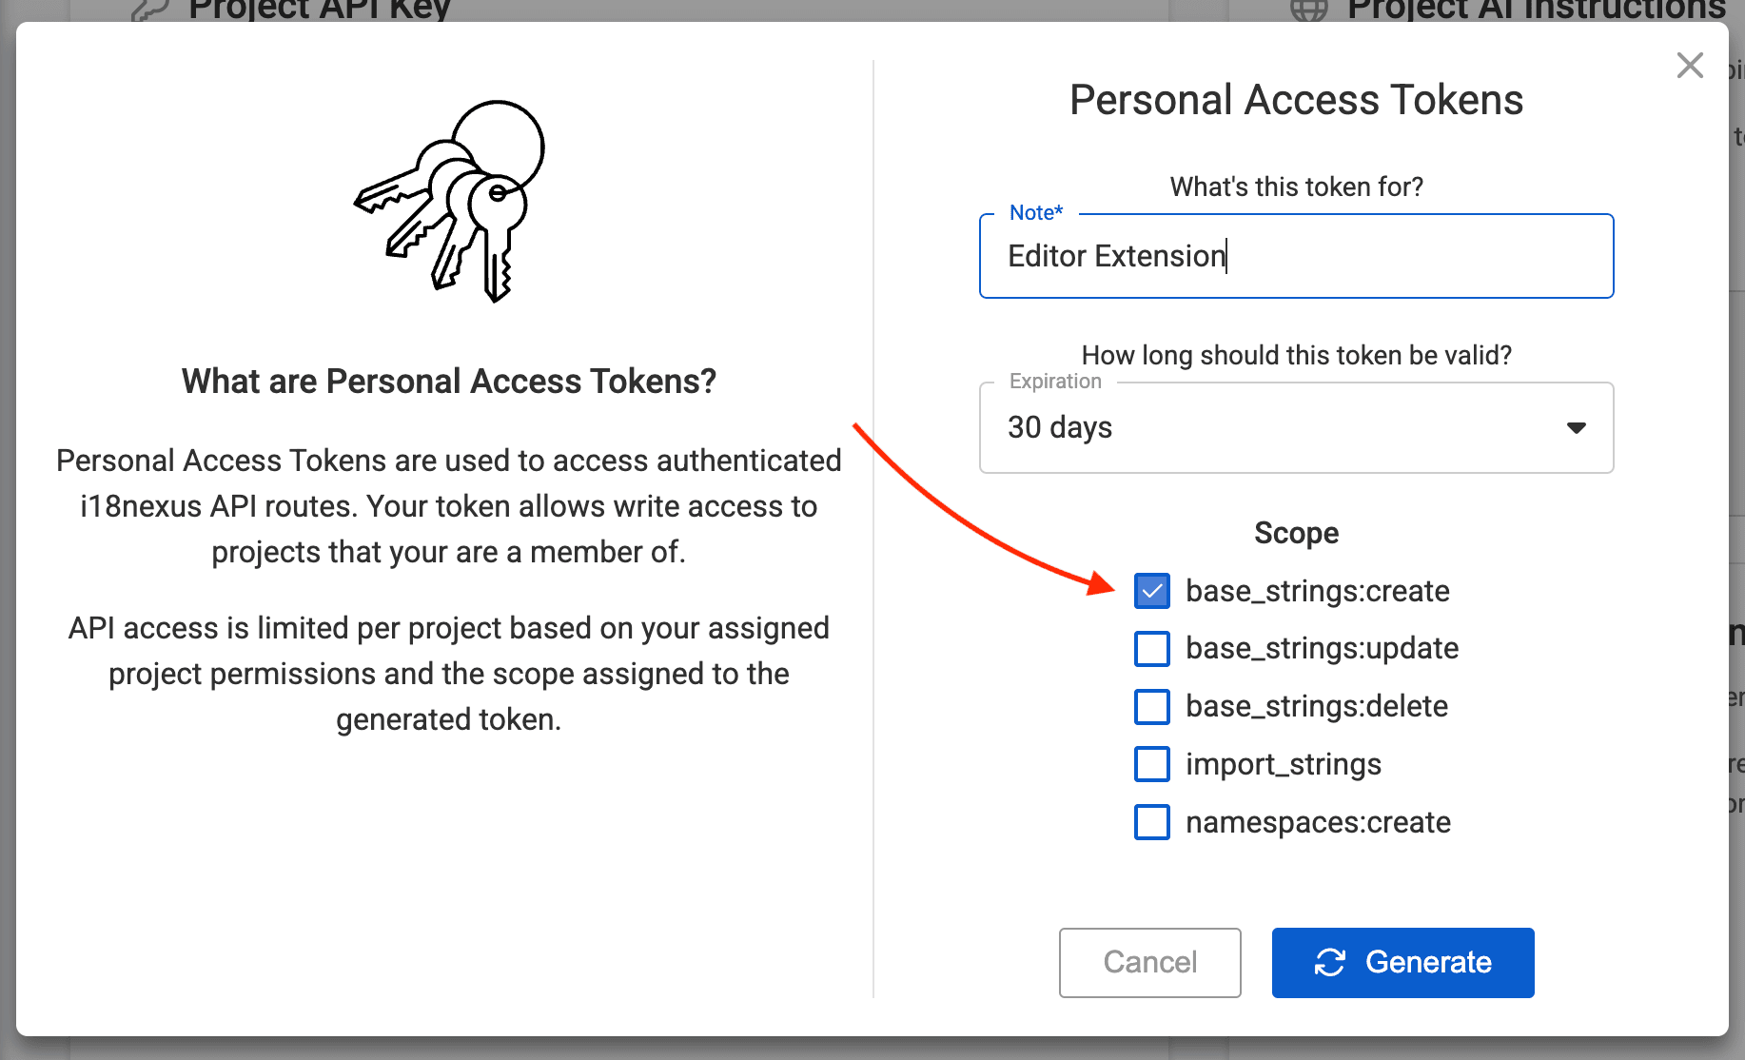Click the Cancel button
Image resolution: width=1745 pixels, height=1060 pixels.
tap(1149, 962)
